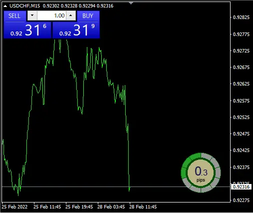Image resolution: width=253 pixels, height=213 pixels.
Task: Click the 25 Feb 2022 date label
Action: pos(14,207)
